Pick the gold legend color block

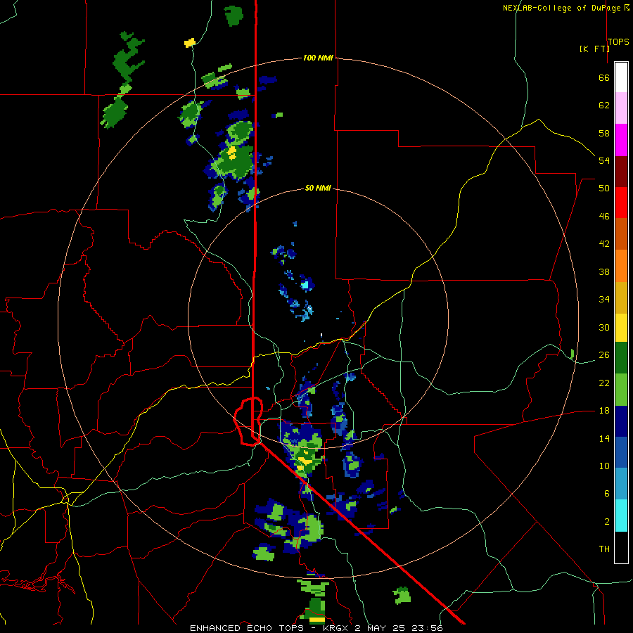[x=621, y=298]
